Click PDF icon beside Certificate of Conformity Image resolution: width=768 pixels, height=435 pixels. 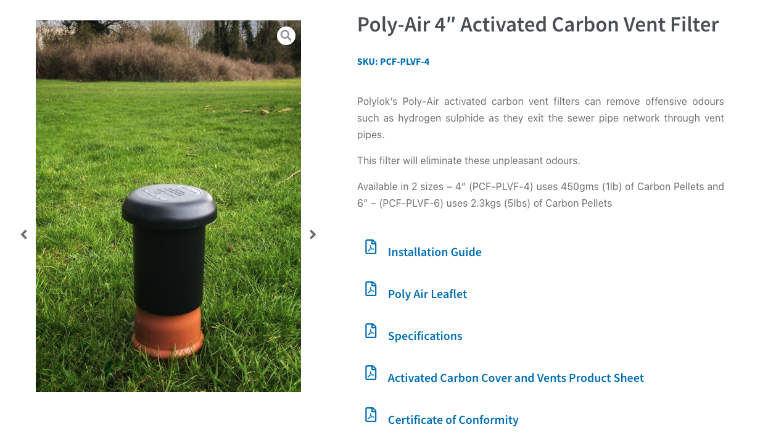[x=371, y=415]
